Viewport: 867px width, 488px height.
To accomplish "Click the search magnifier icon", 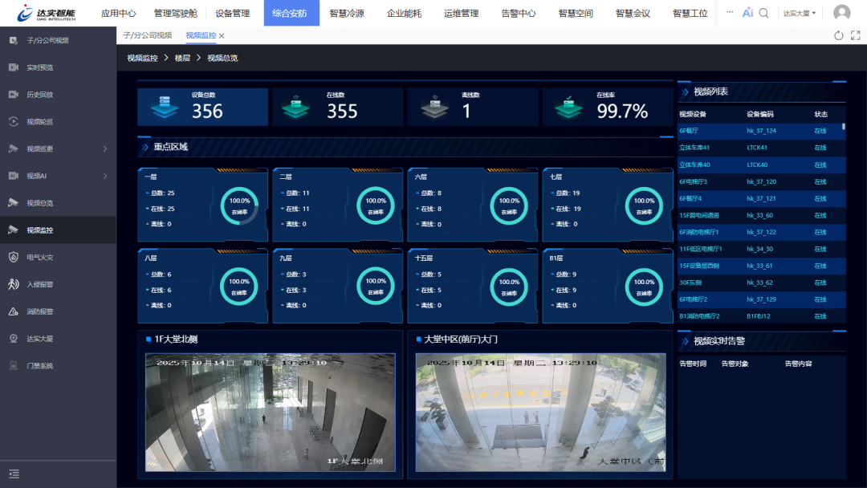I will tap(763, 13).
